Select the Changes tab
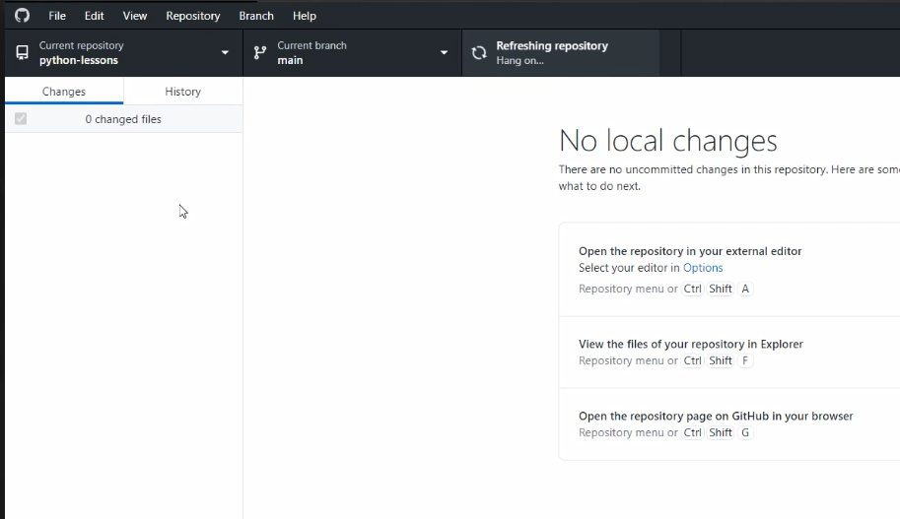Screen dimensions: 900x519 pos(64,92)
